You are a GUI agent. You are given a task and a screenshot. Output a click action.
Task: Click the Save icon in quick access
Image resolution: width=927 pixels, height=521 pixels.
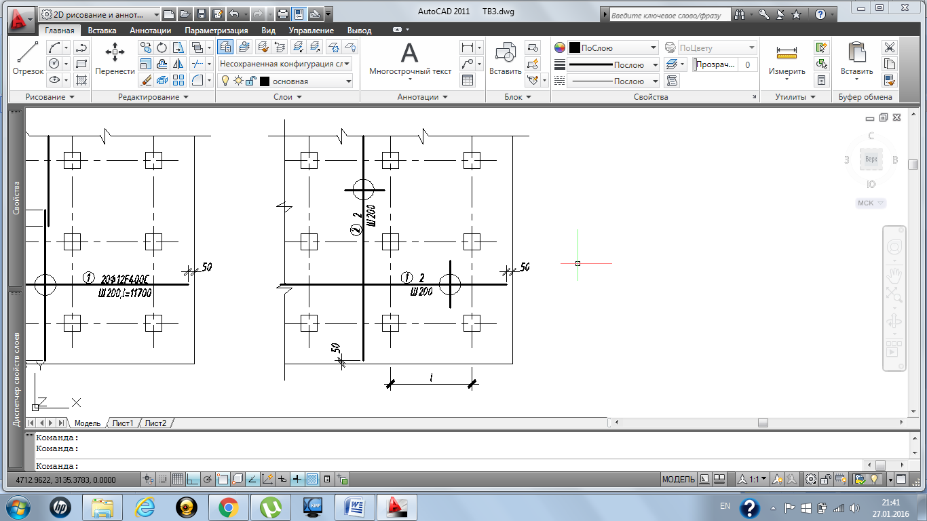[202, 14]
